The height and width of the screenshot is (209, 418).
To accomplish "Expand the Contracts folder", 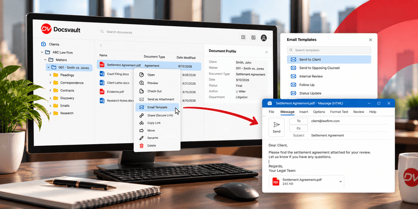I will 50,90.
